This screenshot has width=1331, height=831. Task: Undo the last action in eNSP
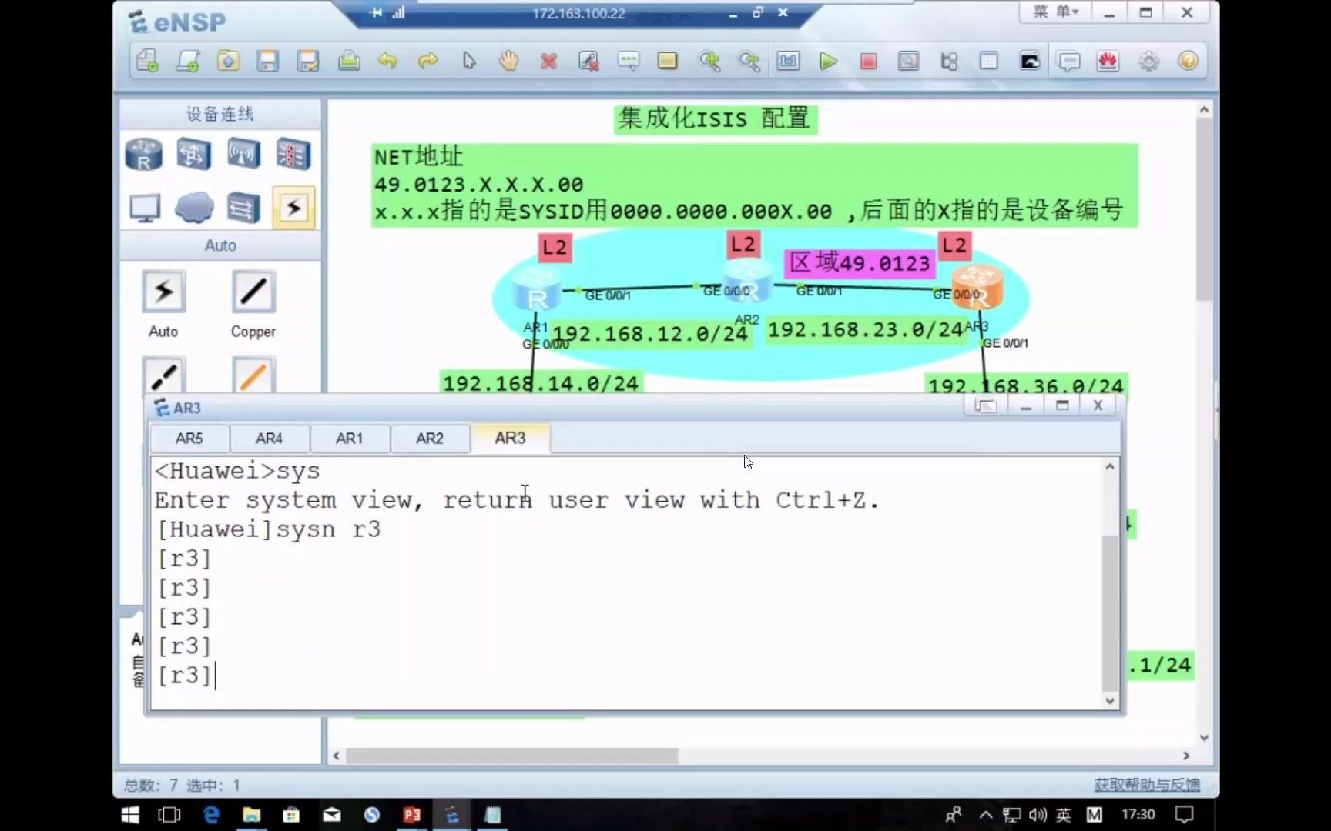(387, 61)
